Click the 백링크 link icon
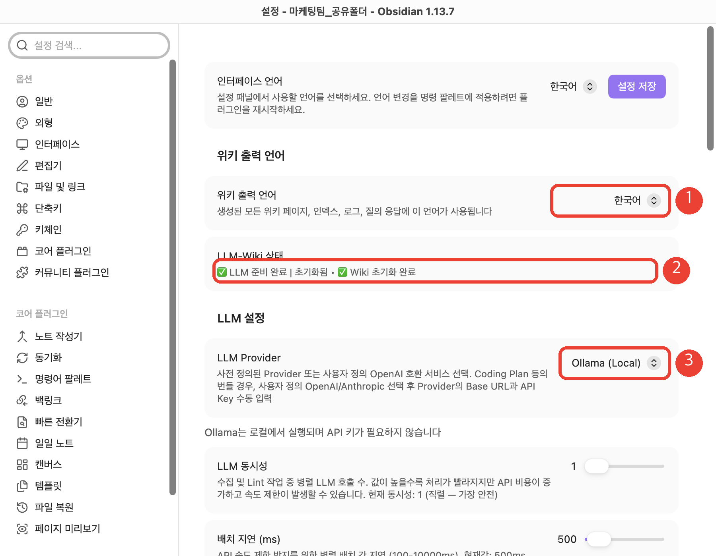Screen dimensions: 716x556 [22, 400]
